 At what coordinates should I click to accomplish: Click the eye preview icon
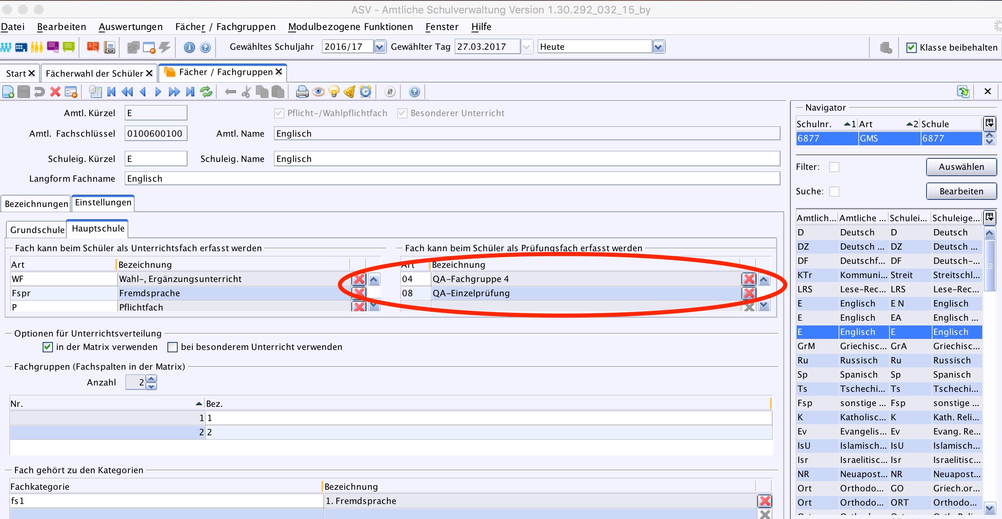(318, 92)
